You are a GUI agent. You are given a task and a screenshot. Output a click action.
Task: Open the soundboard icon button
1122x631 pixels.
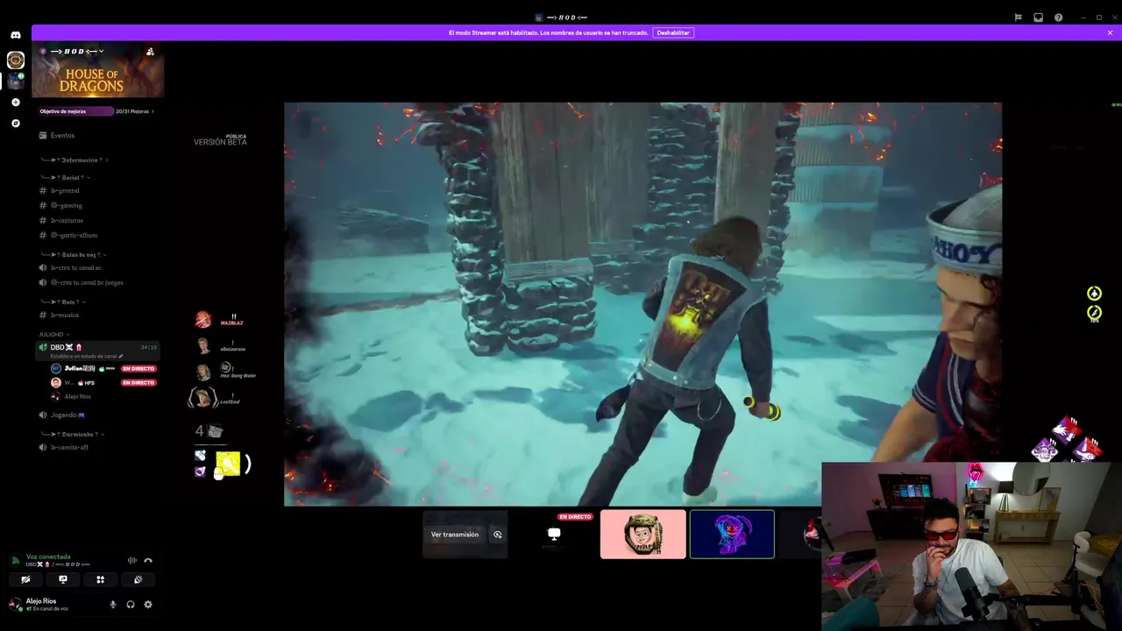tap(138, 580)
